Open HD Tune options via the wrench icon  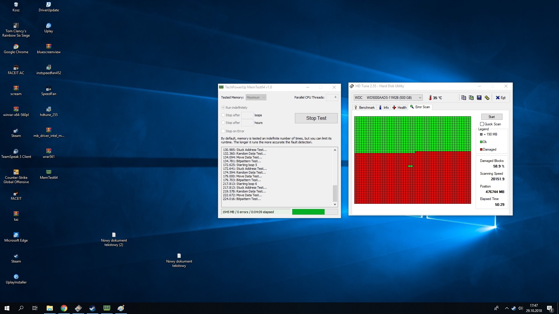[487, 98]
